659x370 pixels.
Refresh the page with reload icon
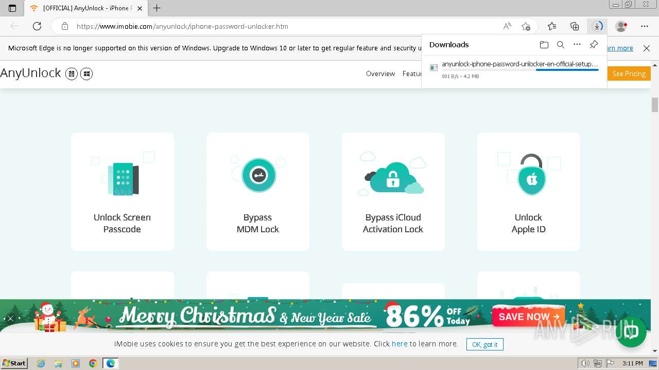pyautogui.click(x=37, y=26)
